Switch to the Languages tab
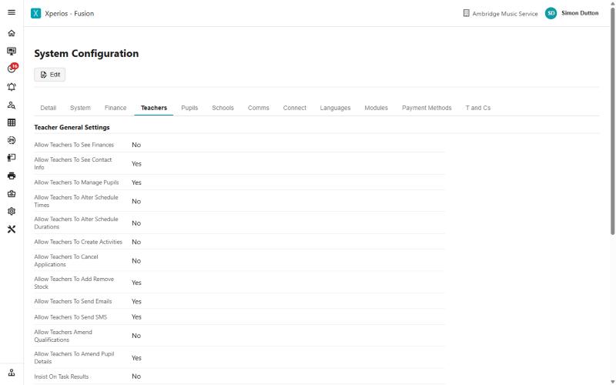The image size is (616, 385). (335, 108)
